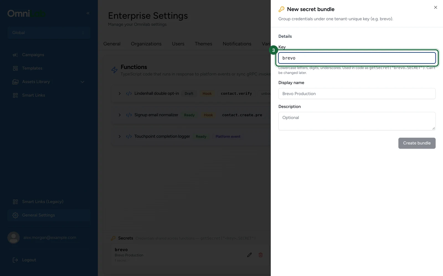The image size is (443, 276).
Task: Click into the Display name field
Action: pos(357,94)
